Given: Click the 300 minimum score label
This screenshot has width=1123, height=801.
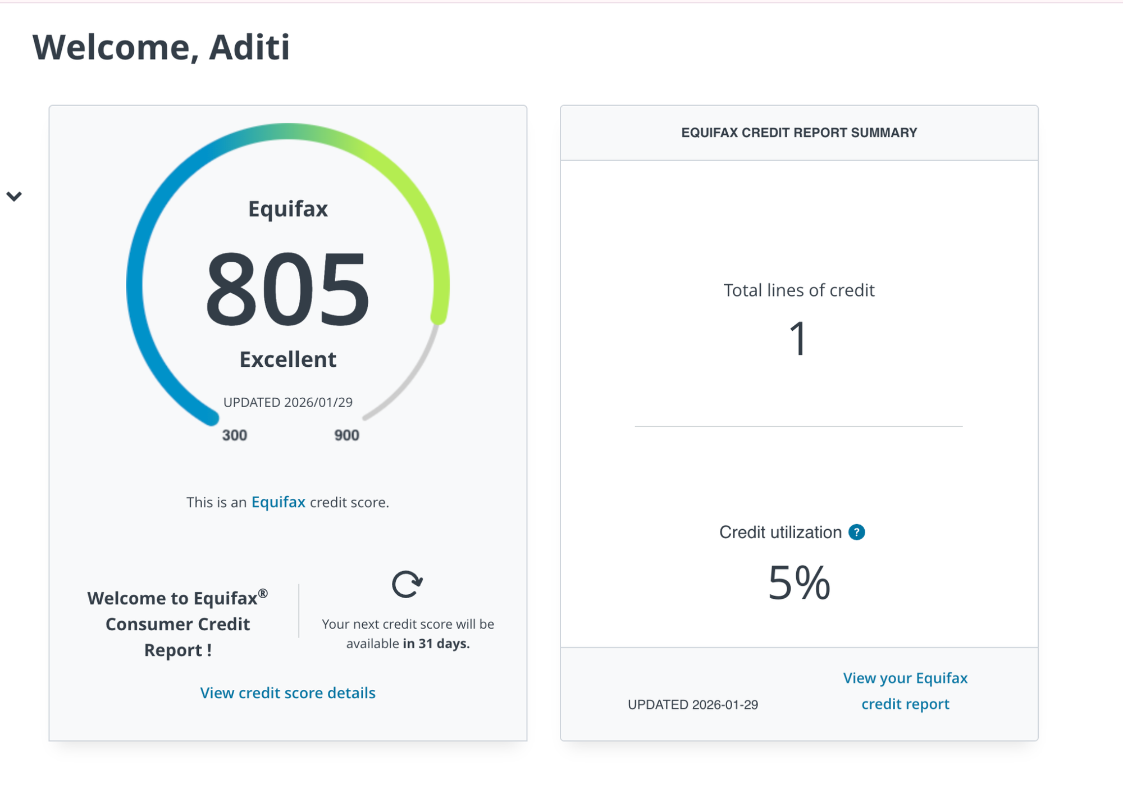Looking at the screenshot, I should coord(234,435).
